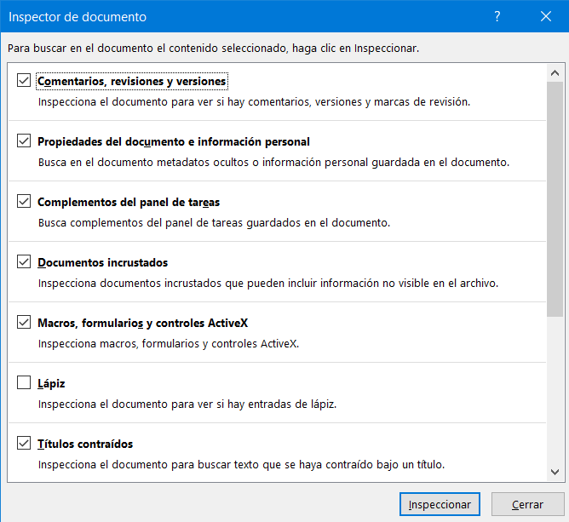The image size is (569, 522).
Task: Uncheck Macros, formularios y controles ActiveX checkbox
Action: [24, 322]
